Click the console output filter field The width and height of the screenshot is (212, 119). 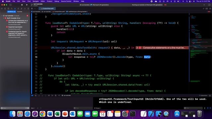(x=193, y=108)
